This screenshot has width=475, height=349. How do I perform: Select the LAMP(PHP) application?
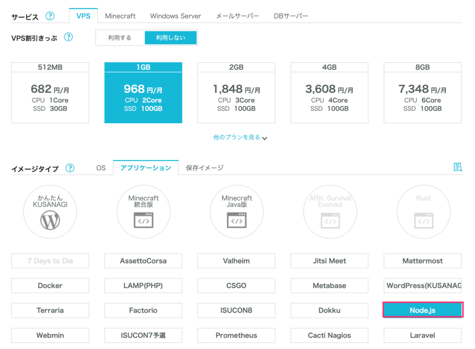click(143, 286)
